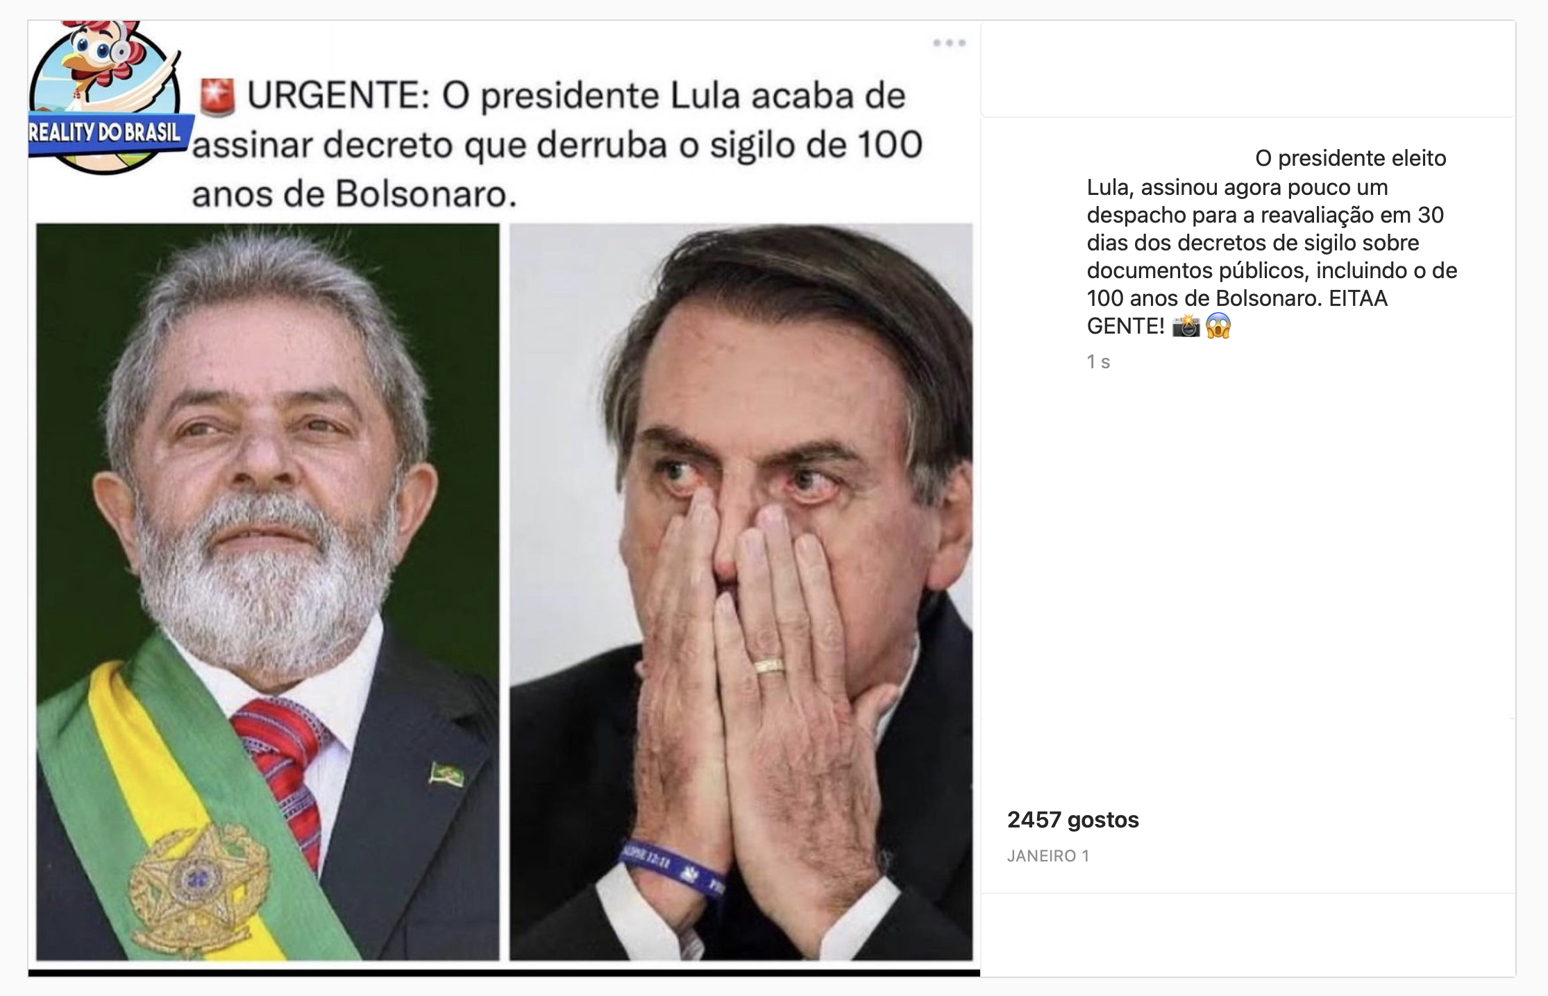
Task: Click the Reality do Brasil chicken logo
Action: pyautogui.click(x=106, y=97)
